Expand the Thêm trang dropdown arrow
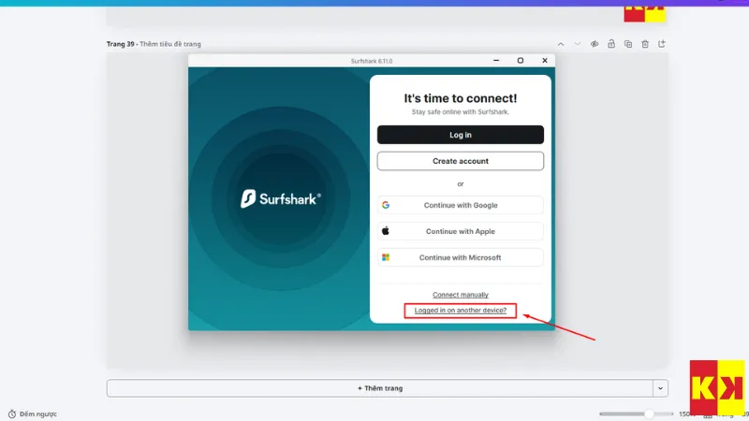This screenshot has height=421, width=749. pyautogui.click(x=660, y=388)
